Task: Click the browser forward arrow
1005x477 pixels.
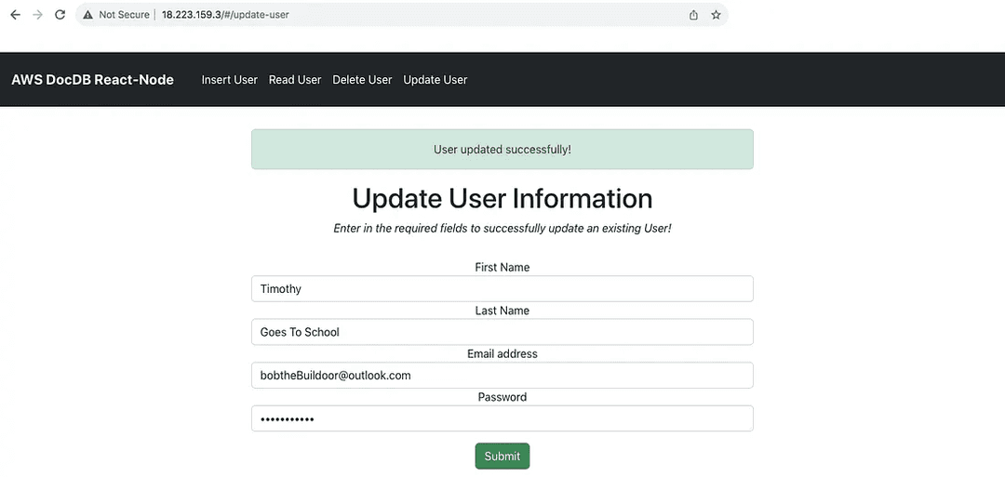Action: 37,15
